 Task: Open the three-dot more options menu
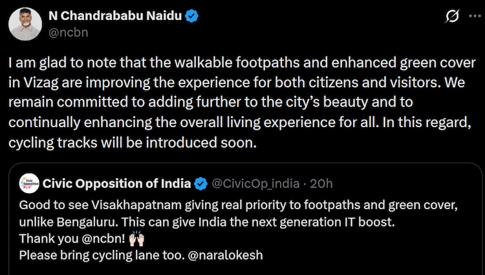(475, 17)
